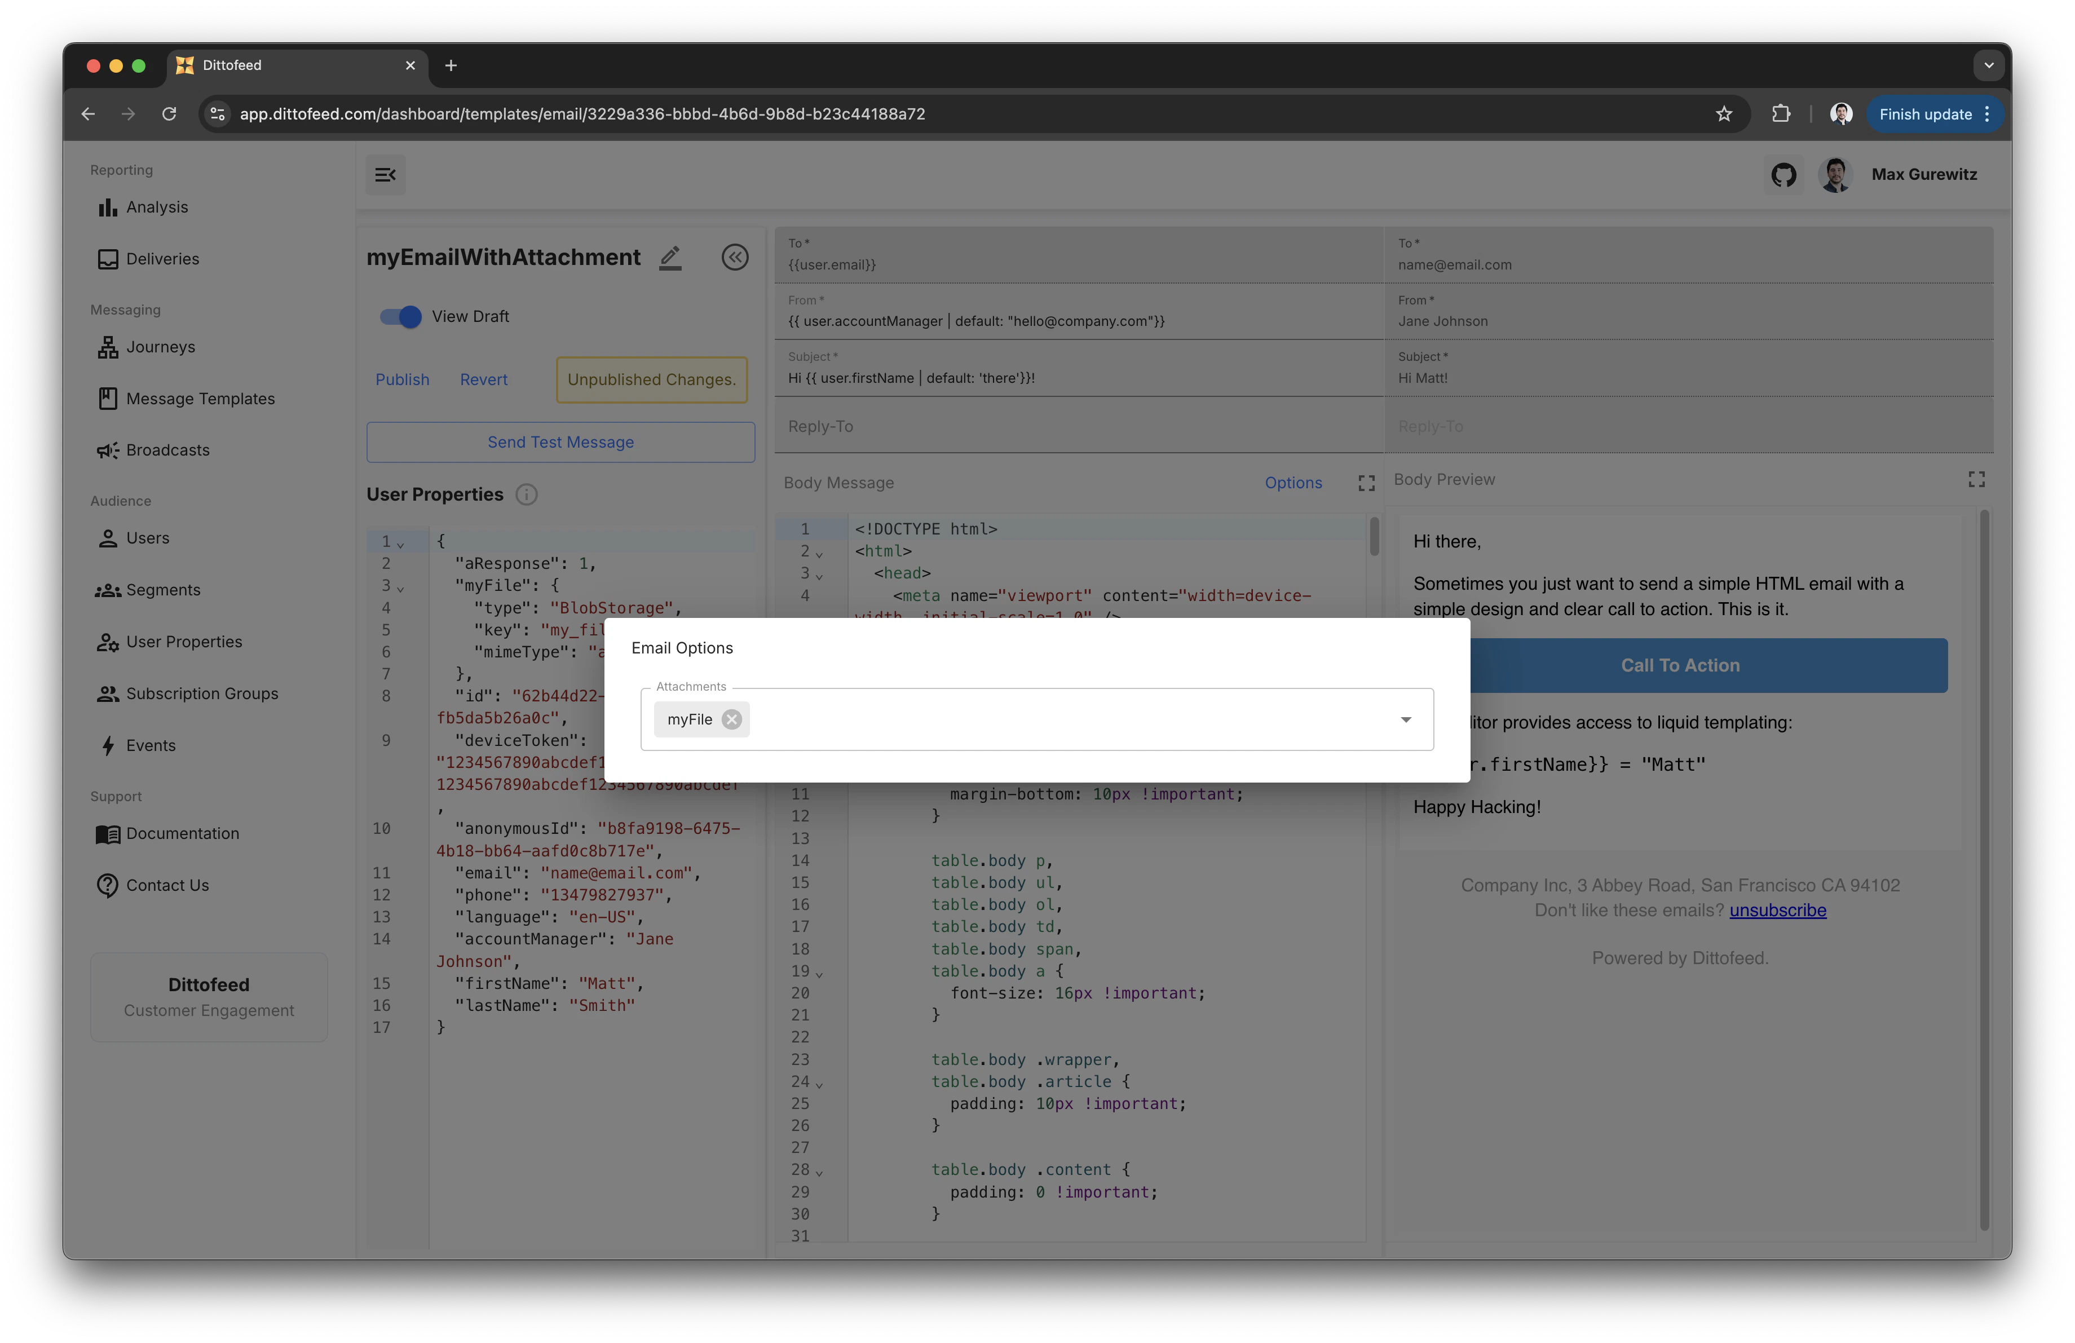Open Message Templates in the sidebar
This screenshot has width=2075, height=1343.
(200, 399)
